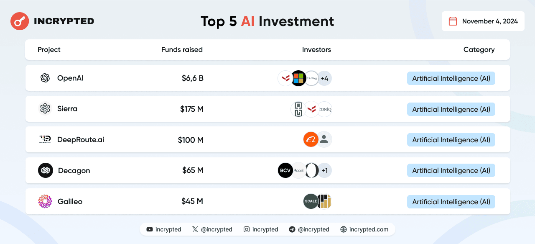Click the calendar icon beside the date
This screenshot has height=244, width=535.
(453, 21)
